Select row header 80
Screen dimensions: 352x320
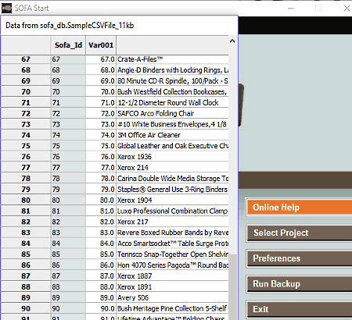(x=26, y=201)
